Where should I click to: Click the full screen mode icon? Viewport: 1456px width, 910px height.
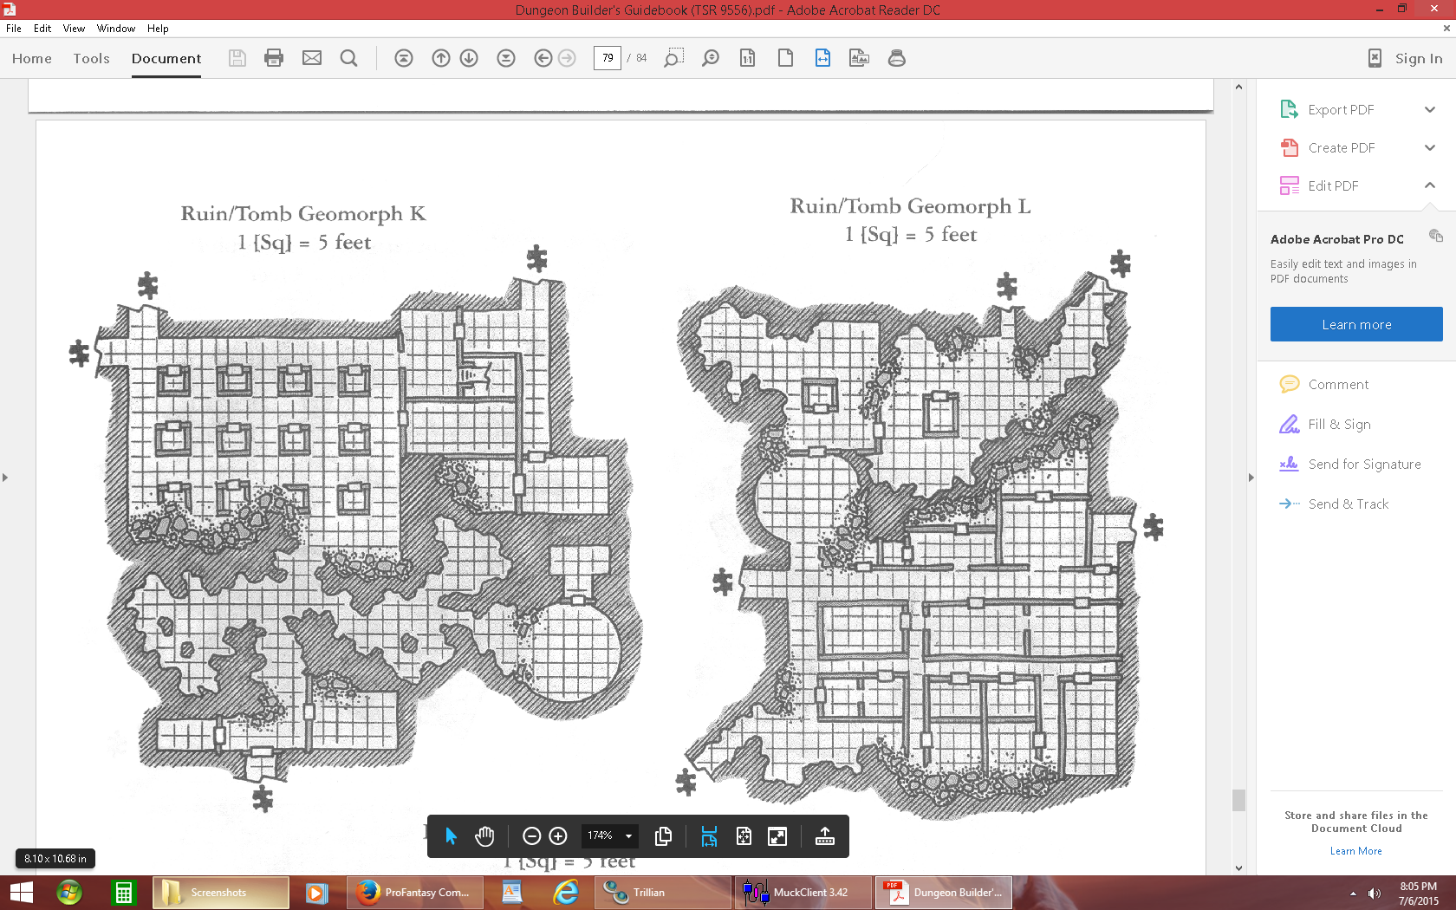777,836
